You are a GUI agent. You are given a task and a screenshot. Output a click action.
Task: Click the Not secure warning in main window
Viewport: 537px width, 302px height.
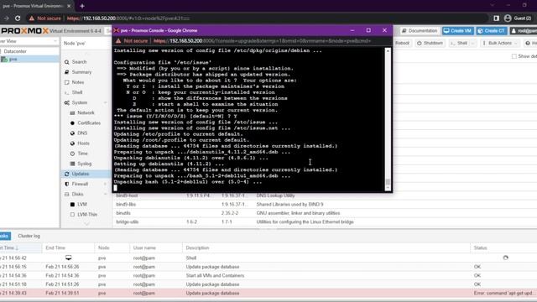(x=44, y=18)
